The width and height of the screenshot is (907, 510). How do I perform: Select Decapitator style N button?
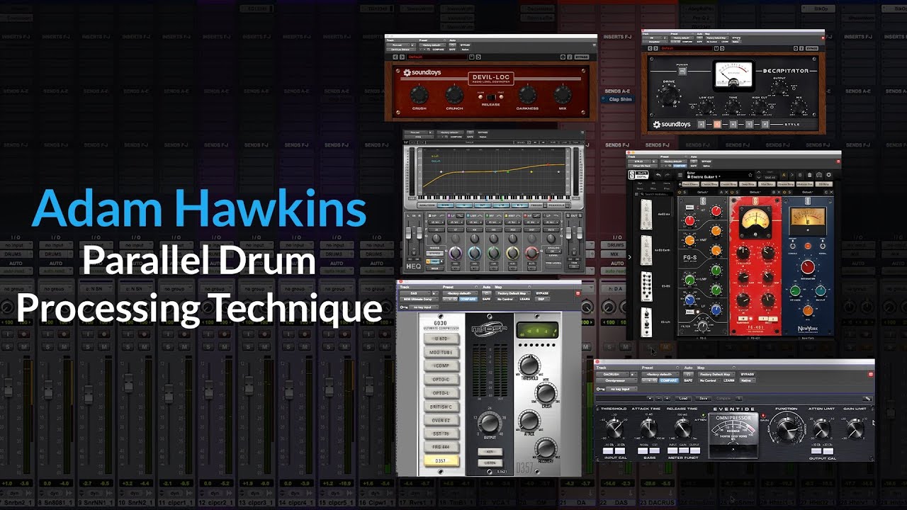[733, 124]
